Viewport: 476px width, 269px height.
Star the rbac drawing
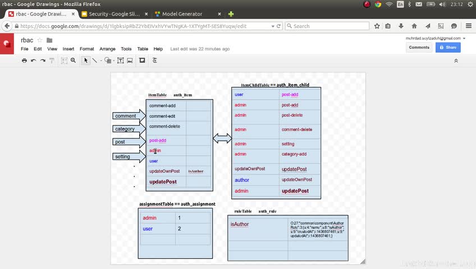(40, 40)
